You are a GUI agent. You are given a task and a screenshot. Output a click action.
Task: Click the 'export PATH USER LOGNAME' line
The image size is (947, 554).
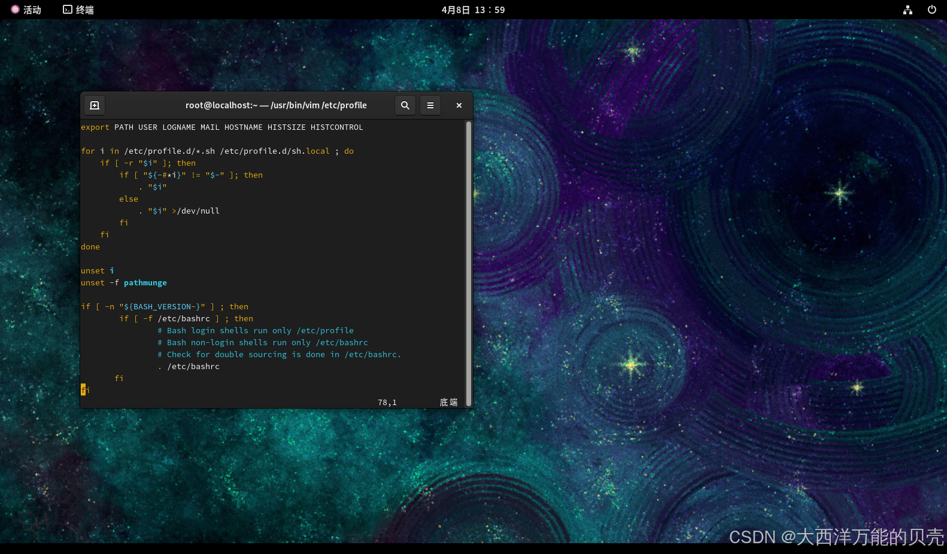tap(222, 127)
